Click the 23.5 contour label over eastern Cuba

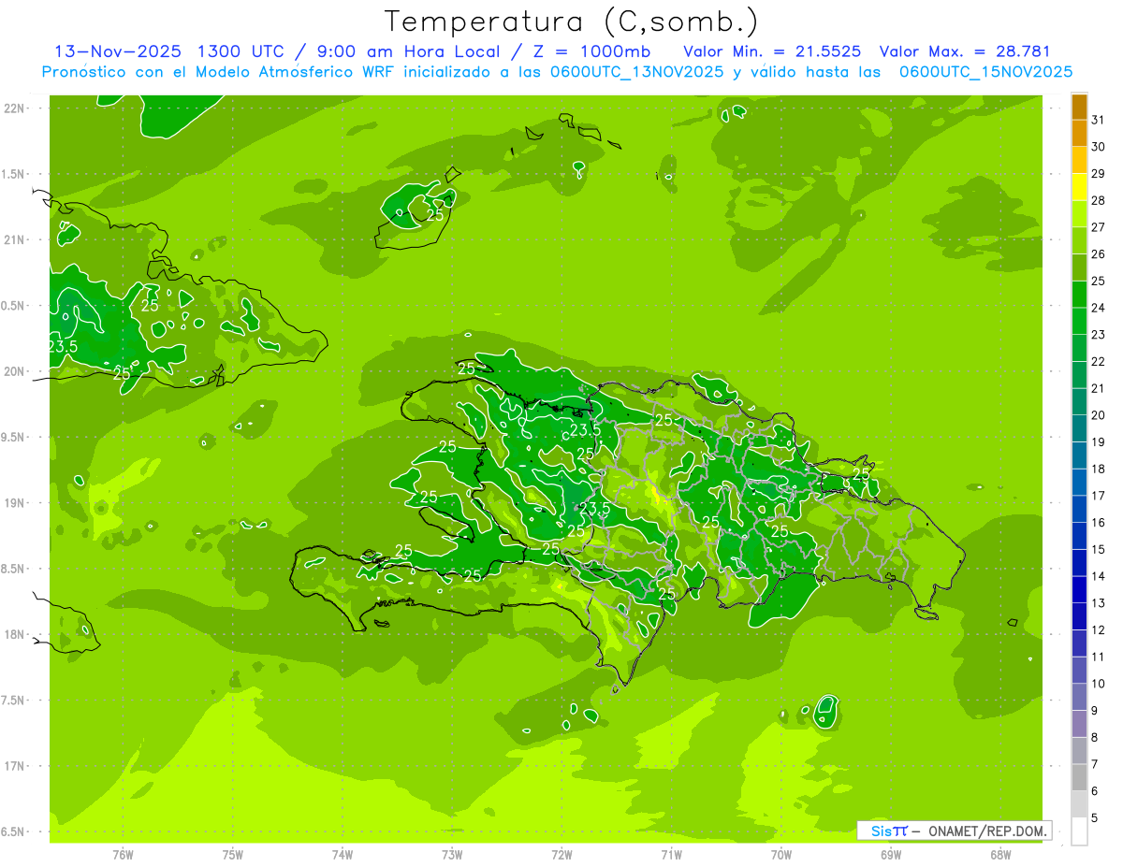pyautogui.click(x=63, y=347)
